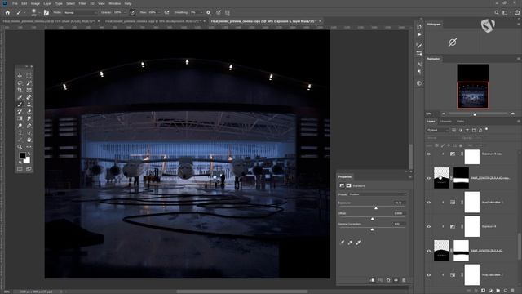Turn layer filtering on or off
522x294 pixels.
[487, 129]
